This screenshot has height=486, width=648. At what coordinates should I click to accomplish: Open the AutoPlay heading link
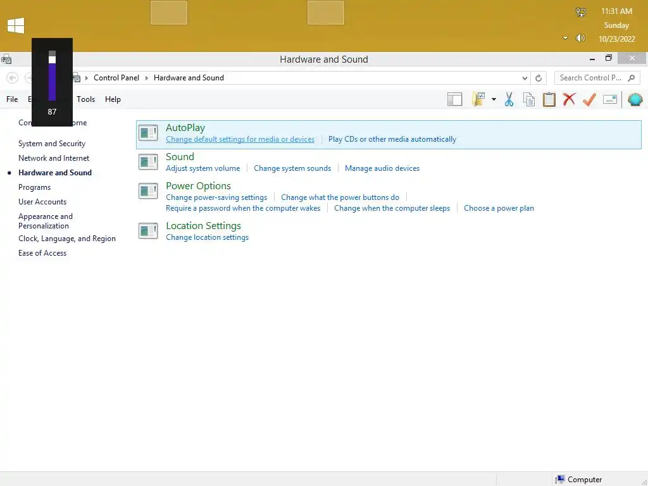[x=185, y=128]
